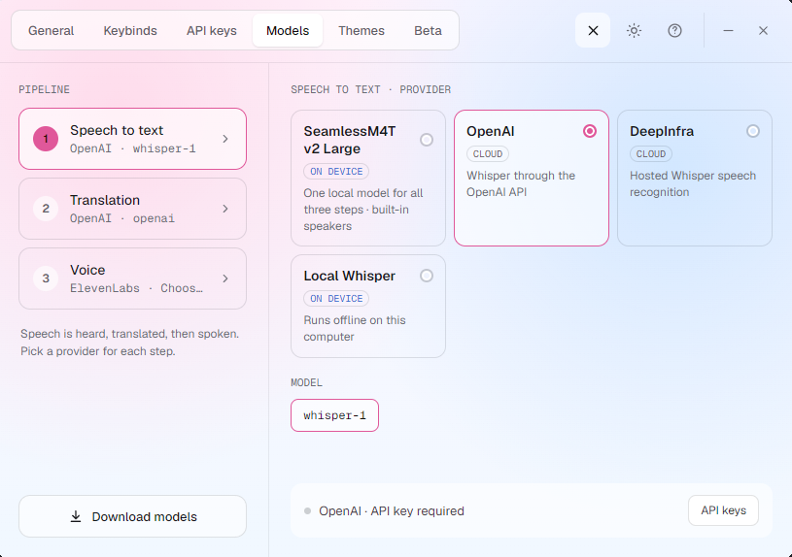This screenshot has height=557, width=792.
Task: Click 'Hosted Whisper speech recognition' description
Action: [693, 183]
